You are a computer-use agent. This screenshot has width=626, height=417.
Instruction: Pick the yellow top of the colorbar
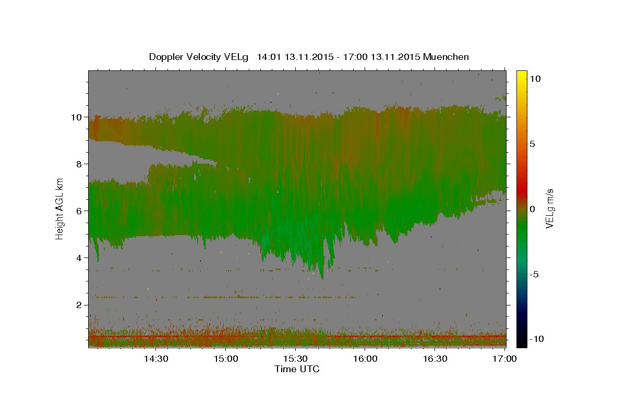(521, 74)
